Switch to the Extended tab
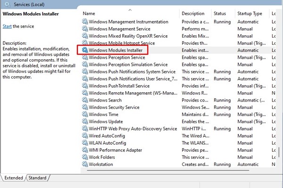The width and height of the screenshot is (283, 188). click(14, 178)
